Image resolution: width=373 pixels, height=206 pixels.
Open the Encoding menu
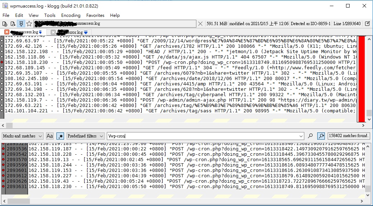(70, 15)
